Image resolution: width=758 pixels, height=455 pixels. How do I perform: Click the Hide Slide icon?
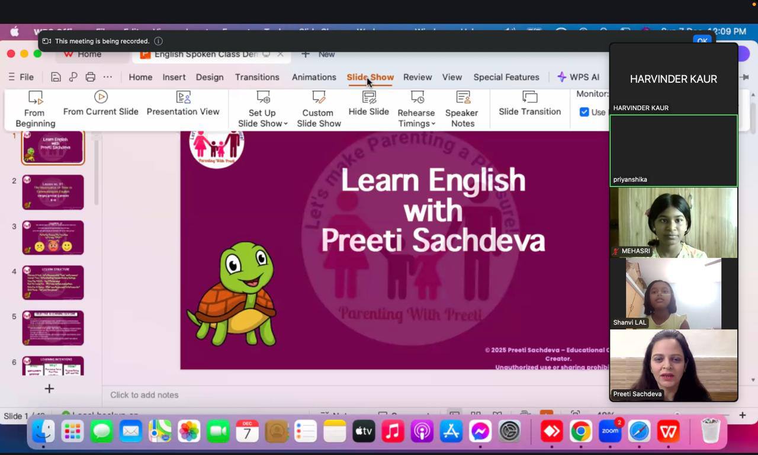coord(369,97)
